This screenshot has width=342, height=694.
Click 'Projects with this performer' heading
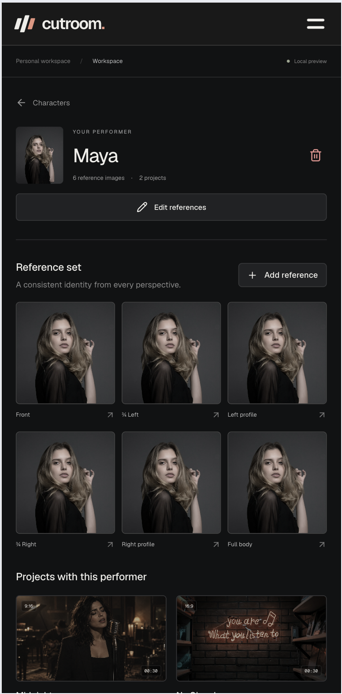point(81,577)
